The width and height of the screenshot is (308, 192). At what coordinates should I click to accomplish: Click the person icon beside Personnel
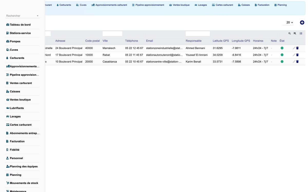(7, 158)
